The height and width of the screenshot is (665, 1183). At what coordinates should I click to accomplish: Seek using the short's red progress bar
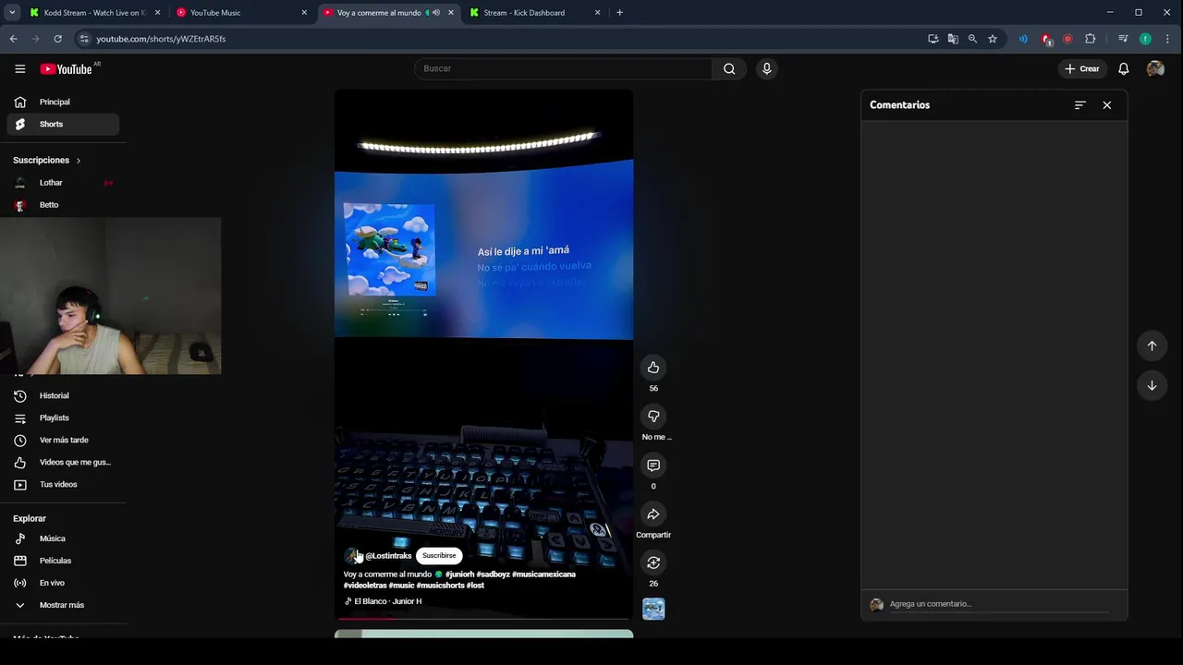point(483,618)
